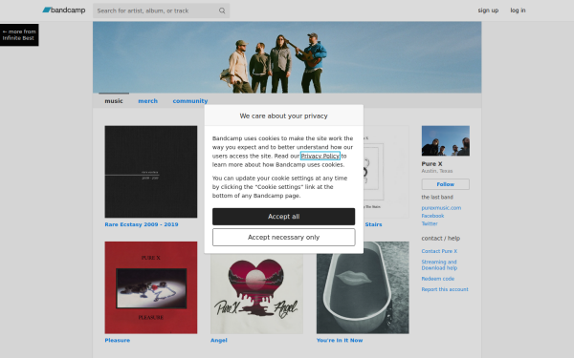Open Rare Ecstasy 2009 - 2019 album cover
Screen dimensions: 574x358
click(151, 172)
